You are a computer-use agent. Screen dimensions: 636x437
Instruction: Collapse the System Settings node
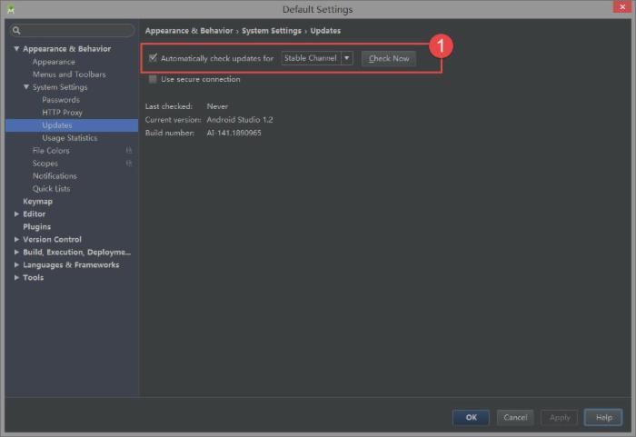pyautogui.click(x=26, y=87)
